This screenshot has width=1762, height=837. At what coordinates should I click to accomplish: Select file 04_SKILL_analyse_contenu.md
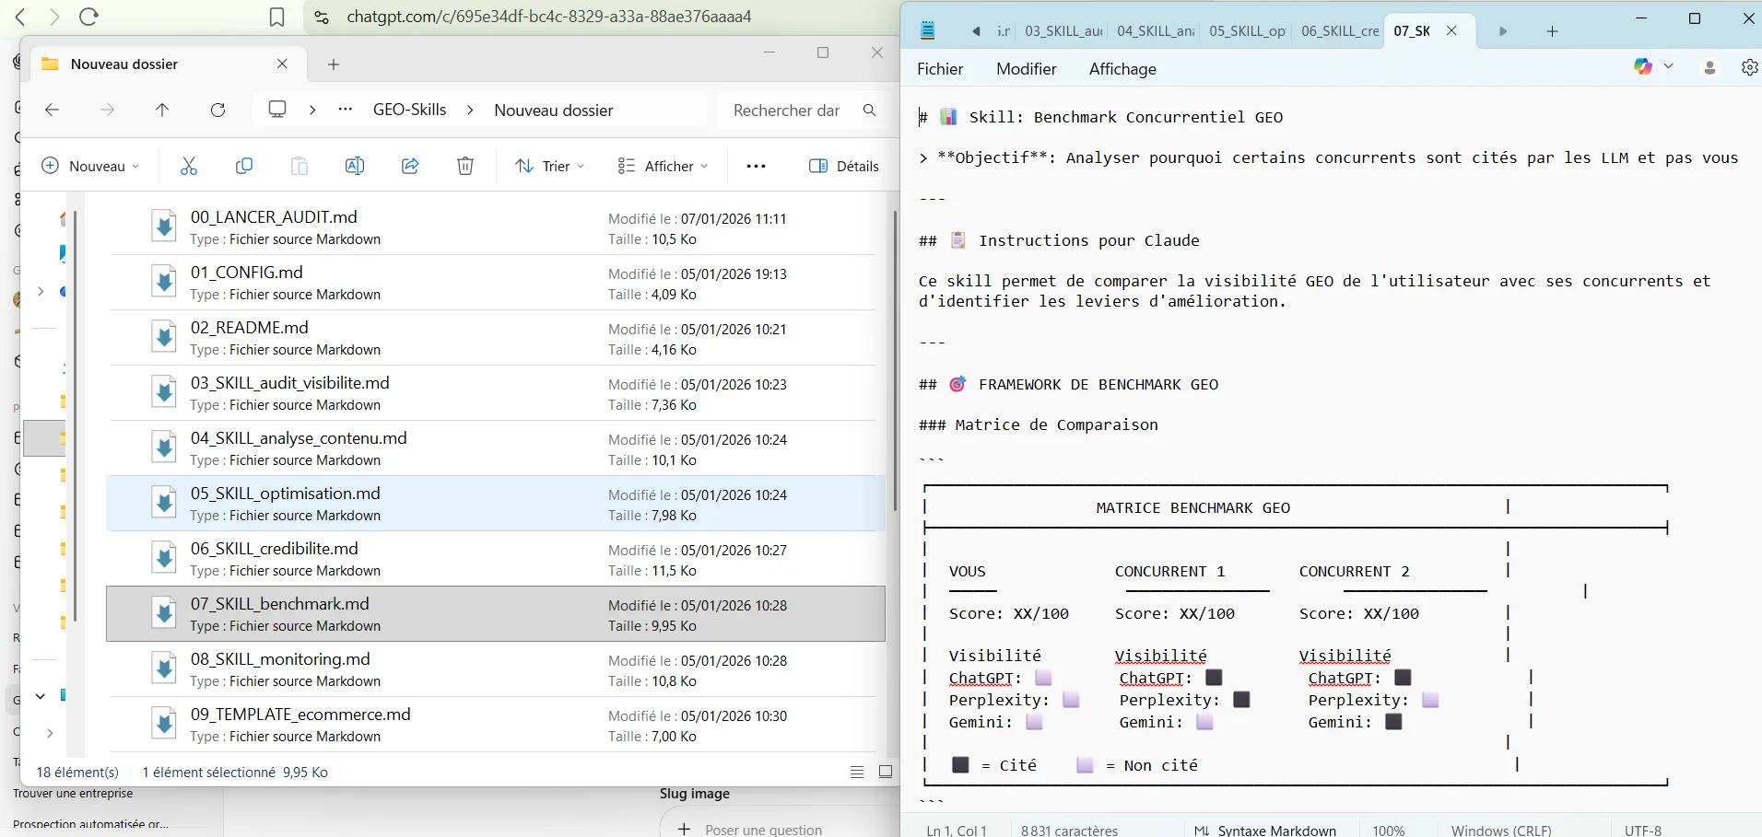[496, 448]
